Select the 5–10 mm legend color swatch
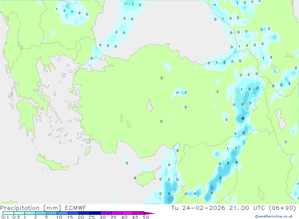 pos(51,213)
